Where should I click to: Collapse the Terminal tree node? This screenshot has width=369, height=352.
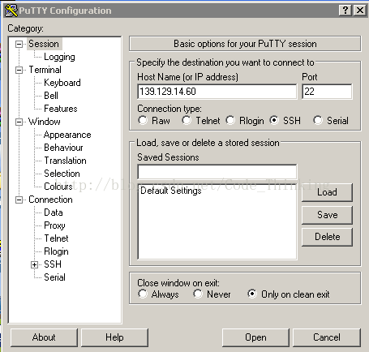(19, 70)
